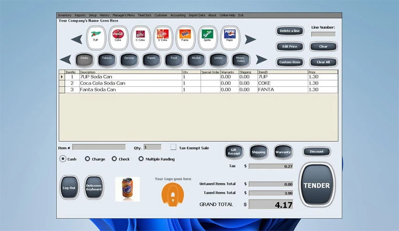The height and width of the screenshot is (231, 399).
Task: Open the History menu
Action: click(105, 15)
